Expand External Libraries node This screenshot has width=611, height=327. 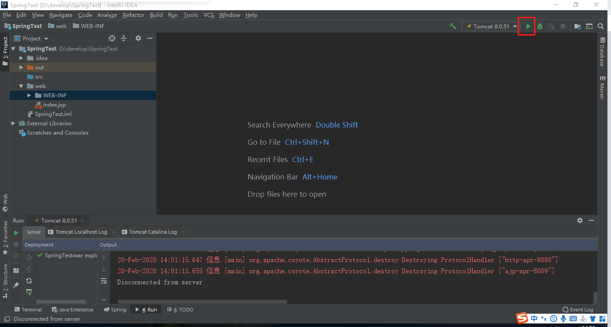point(13,124)
